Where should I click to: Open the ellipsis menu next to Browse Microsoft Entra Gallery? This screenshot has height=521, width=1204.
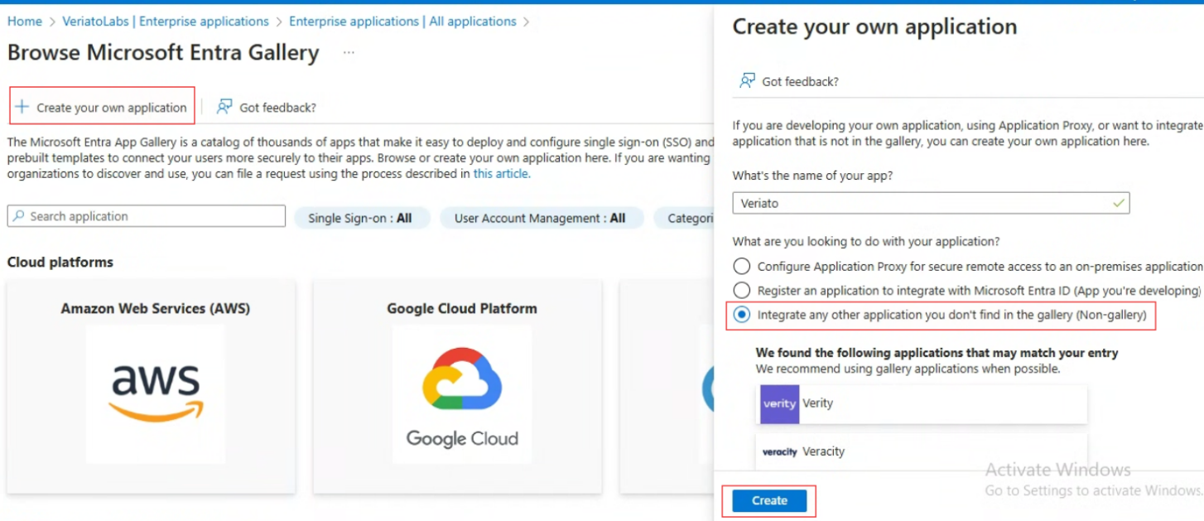(349, 53)
